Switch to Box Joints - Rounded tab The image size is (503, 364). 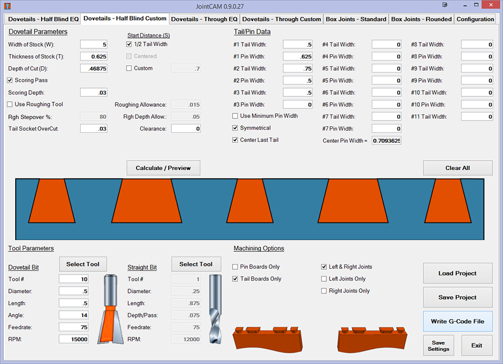tap(421, 19)
